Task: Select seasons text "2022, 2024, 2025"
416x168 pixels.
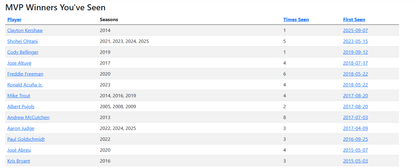Action: pos(118,128)
